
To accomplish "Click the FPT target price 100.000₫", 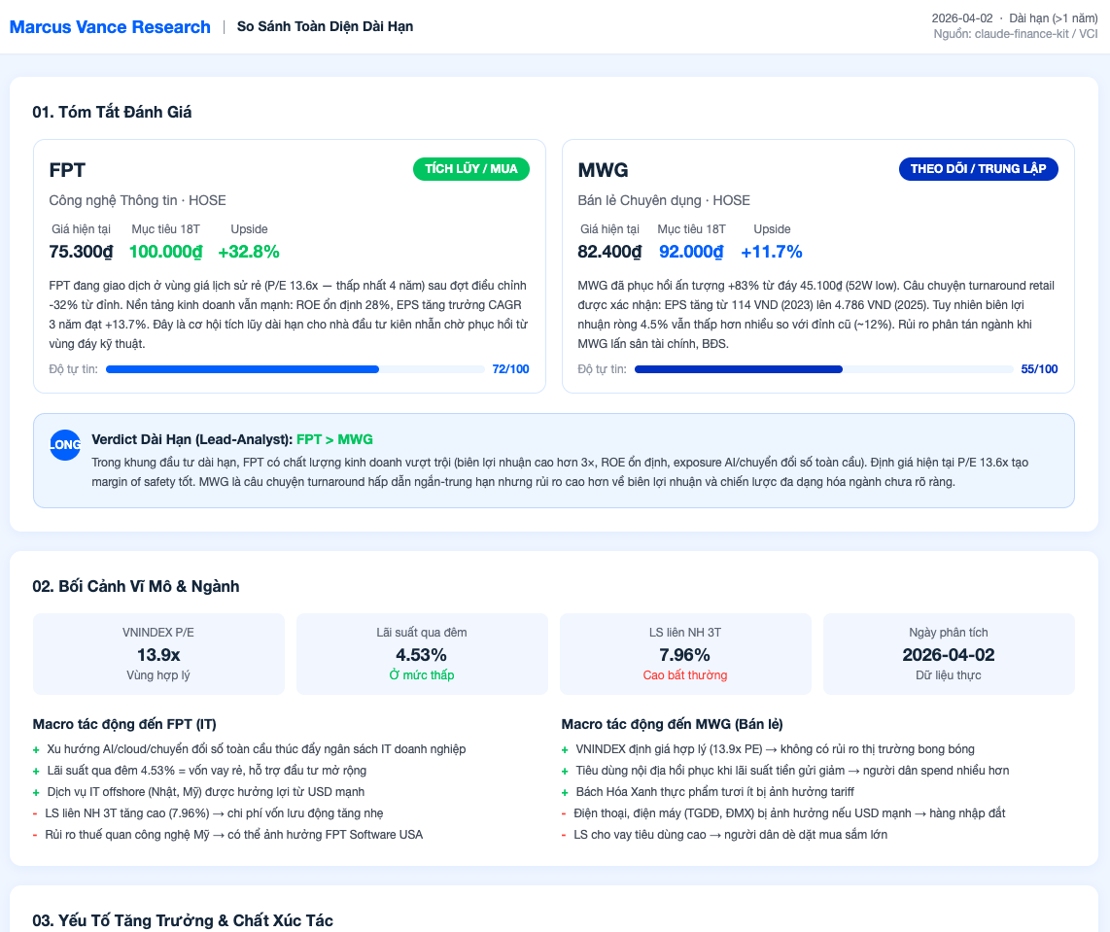I will [165, 252].
